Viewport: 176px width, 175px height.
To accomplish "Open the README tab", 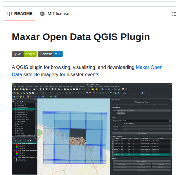I will 20,14.
